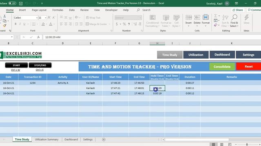Click Increase Decimal icon
The image size is (261, 146).
tap(135, 24)
